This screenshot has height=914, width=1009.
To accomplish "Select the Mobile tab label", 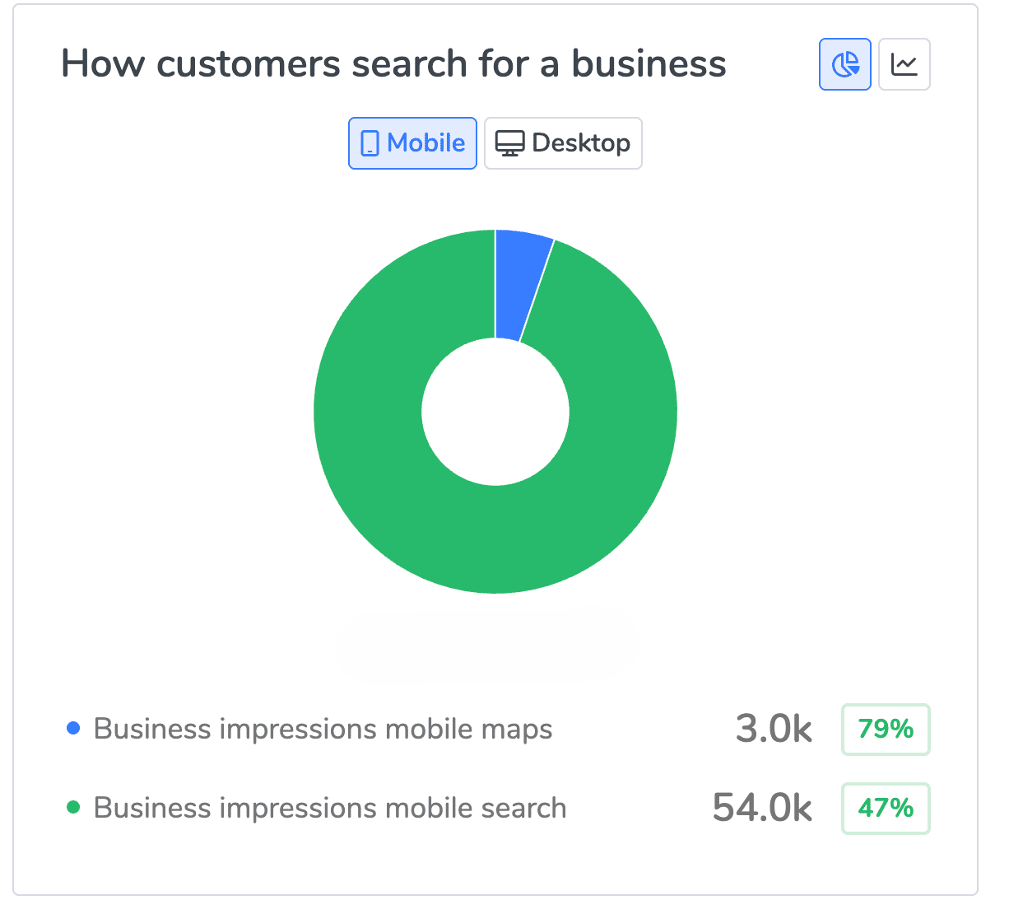I will (425, 143).
